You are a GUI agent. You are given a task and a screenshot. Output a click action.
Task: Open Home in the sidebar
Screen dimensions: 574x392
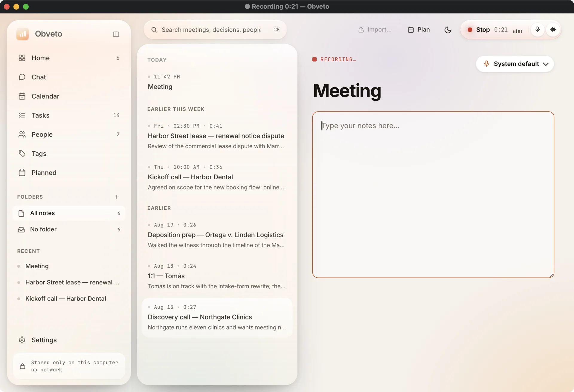[x=69, y=58]
